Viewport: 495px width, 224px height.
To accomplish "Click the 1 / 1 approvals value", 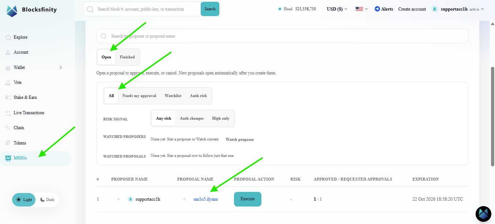I will coord(318,199).
